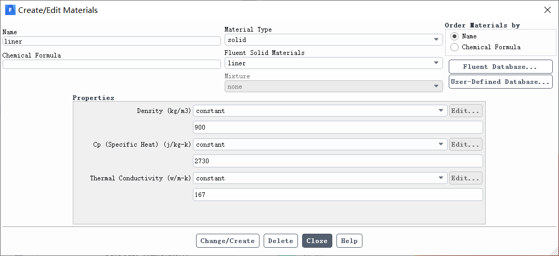
Task: Select the Name ordering radio button
Action: click(454, 36)
